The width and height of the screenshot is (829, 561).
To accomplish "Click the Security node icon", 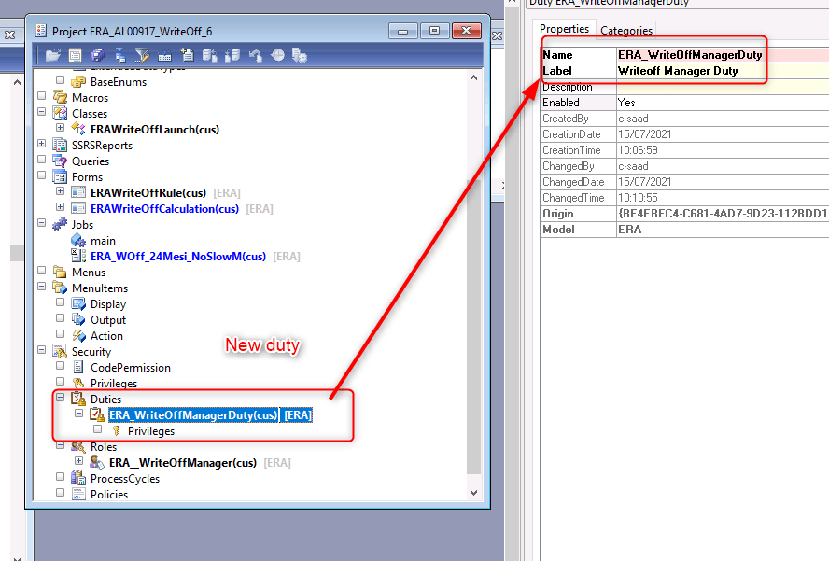I will (61, 352).
